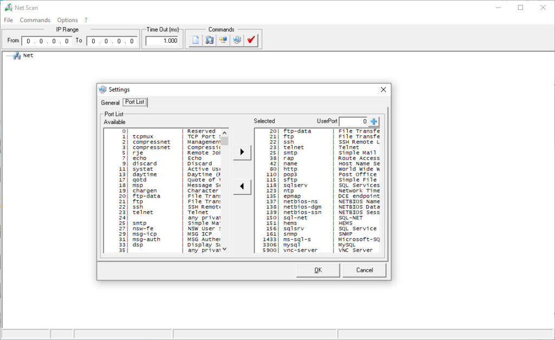Open the Options menu
This screenshot has width=555, height=340.
pos(67,20)
